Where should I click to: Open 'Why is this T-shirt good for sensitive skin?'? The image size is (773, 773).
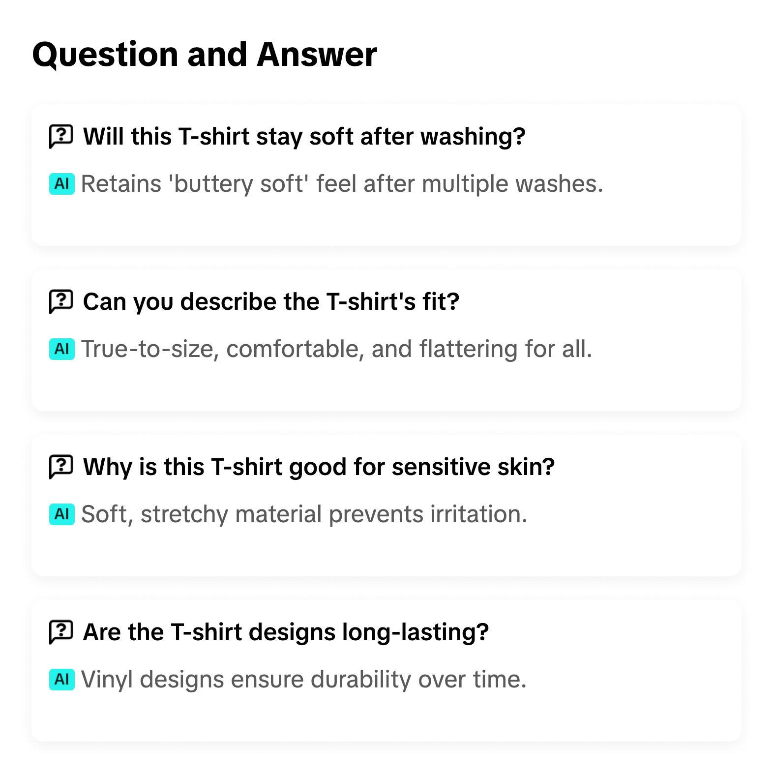pyautogui.click(x=319, y=467)
